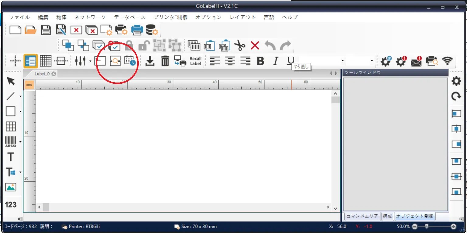Click the Save As icon
The height and width of the screenshot is (233, 467).
[61, 30]
